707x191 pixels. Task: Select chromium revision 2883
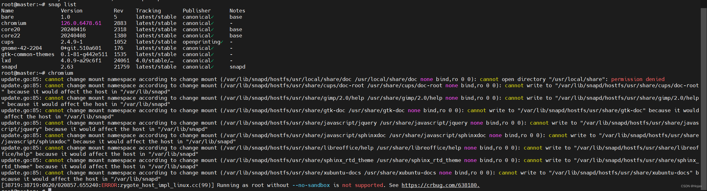pos(120,23)
